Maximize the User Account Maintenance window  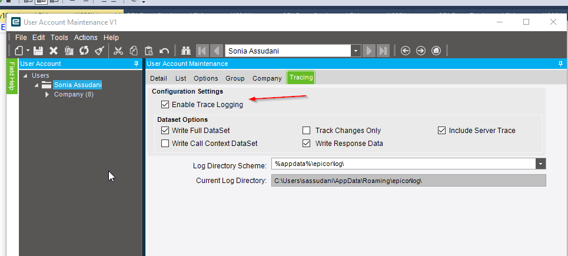(x=526, y=22)
